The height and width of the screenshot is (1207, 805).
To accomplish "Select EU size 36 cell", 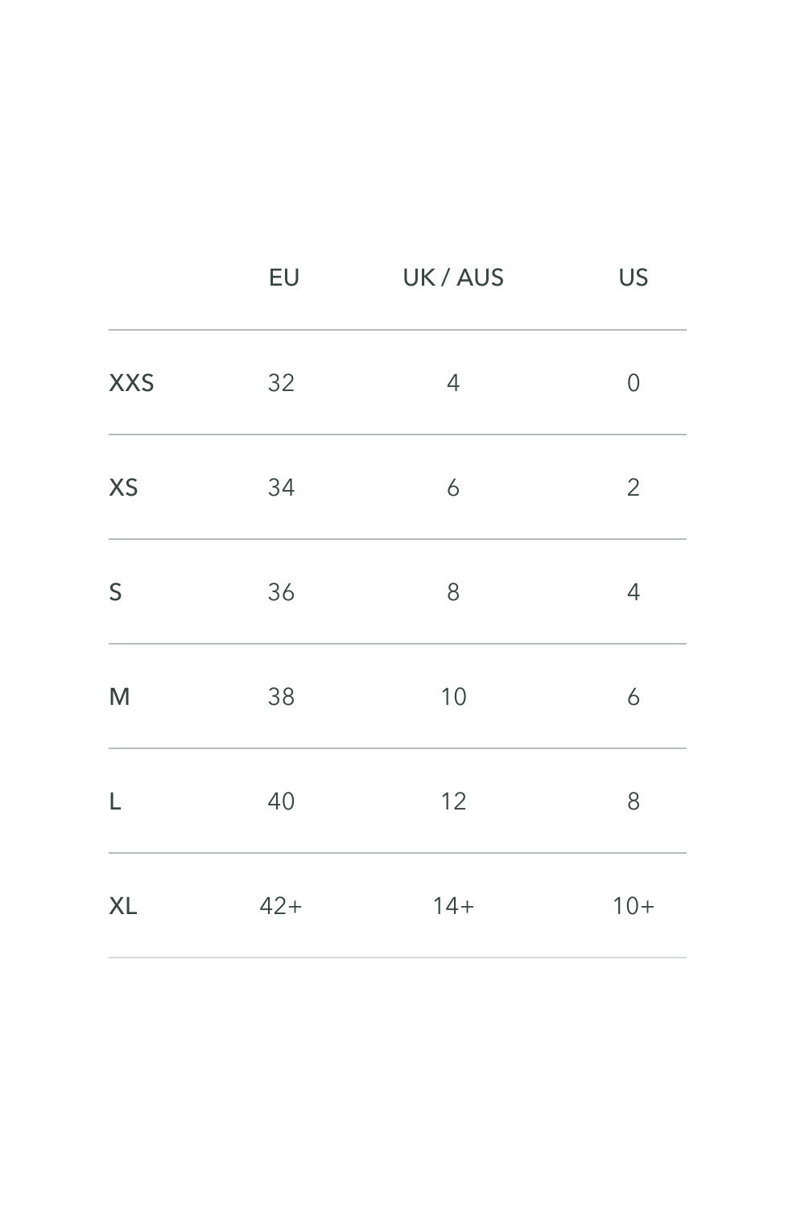I will coord(281,592).
